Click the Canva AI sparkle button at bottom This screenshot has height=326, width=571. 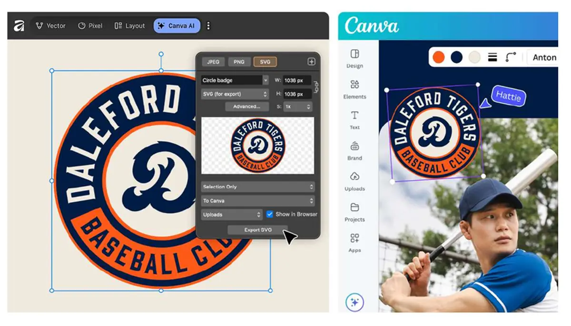pyautogui.click(x=354, y=302)
